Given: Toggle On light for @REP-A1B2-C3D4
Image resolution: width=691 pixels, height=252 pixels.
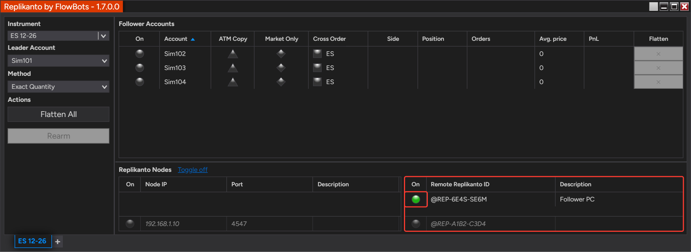Looking at the screenshot, I should pyautogui.click(x=416, y=224).
